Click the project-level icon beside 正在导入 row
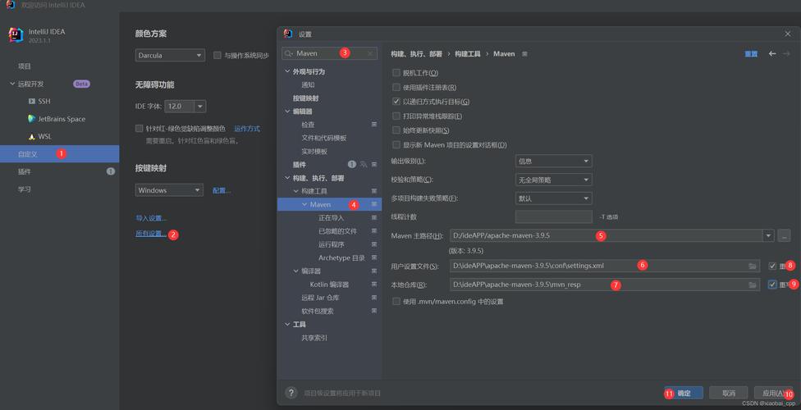801x410 pixels. tap(374, 217)
